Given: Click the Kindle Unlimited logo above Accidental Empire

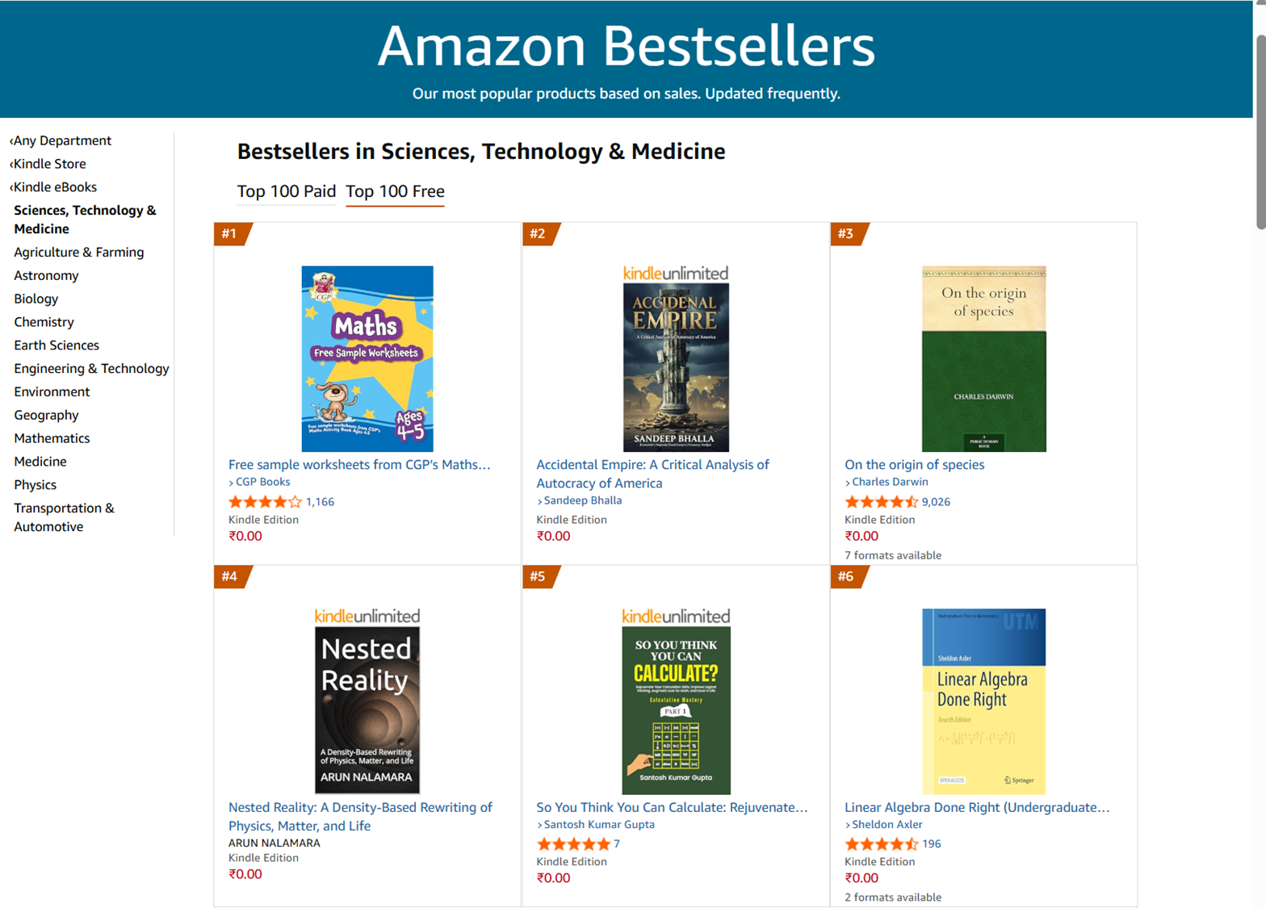Looking at the screenshot, I should tap(675, 274).
